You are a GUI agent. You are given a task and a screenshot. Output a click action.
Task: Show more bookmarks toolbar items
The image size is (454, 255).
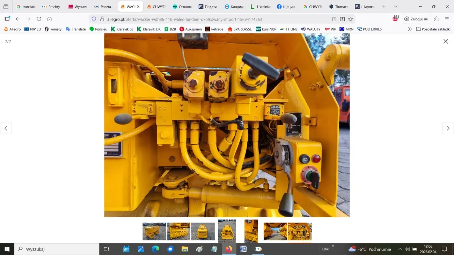410,29
